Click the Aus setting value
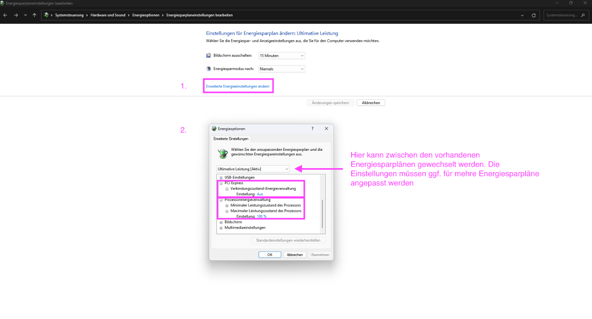The height and width of the screenshot is (319, 592). click(260, 194)
